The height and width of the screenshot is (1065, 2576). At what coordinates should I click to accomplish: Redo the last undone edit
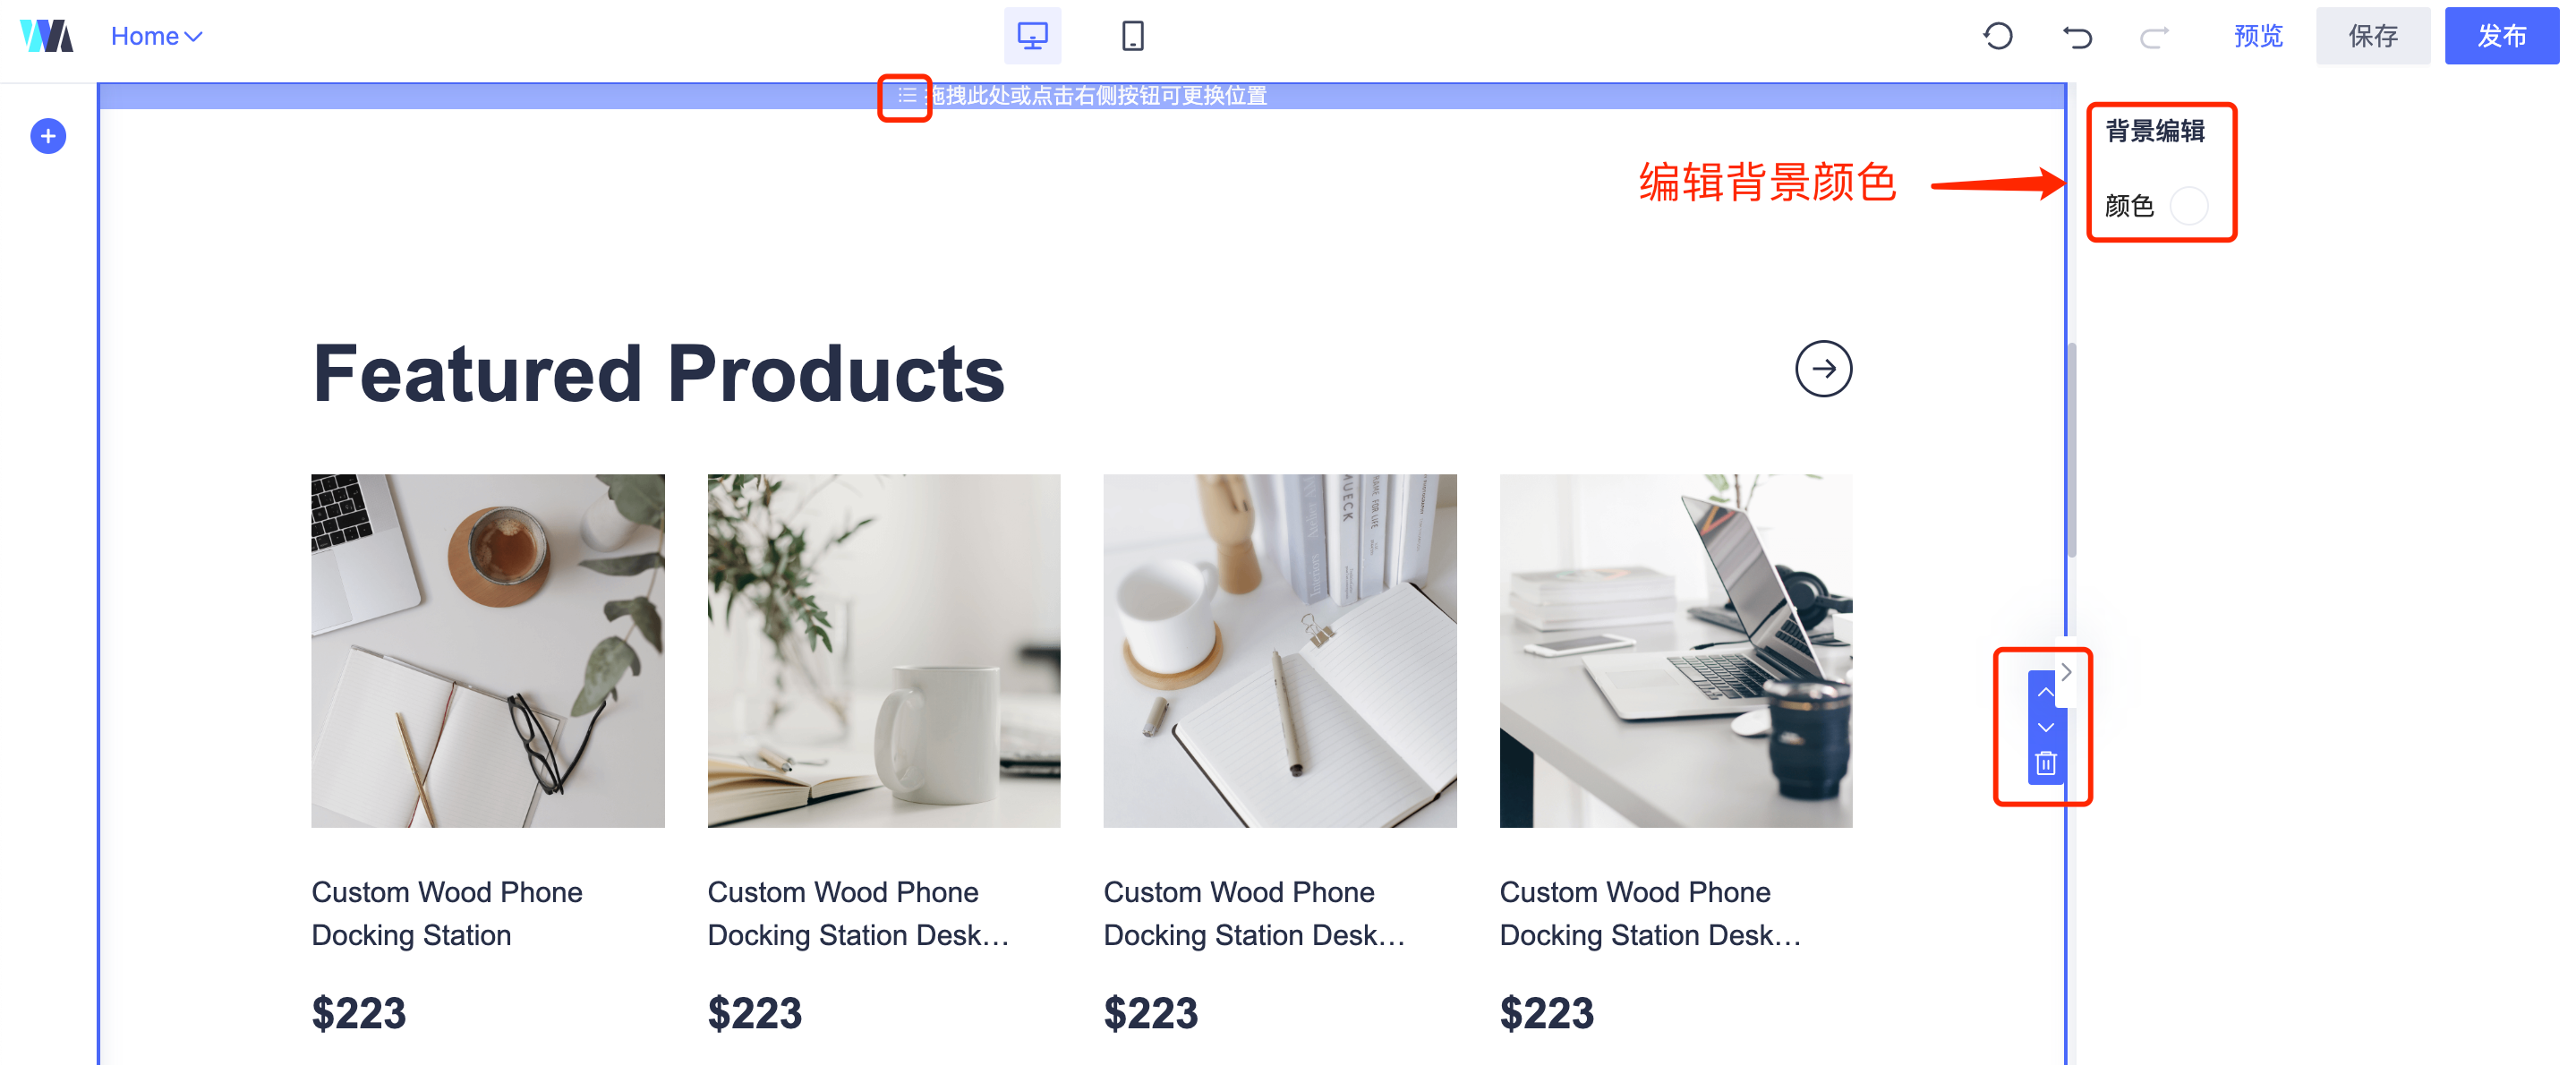pyautogui.click(x=2154, y=37)
